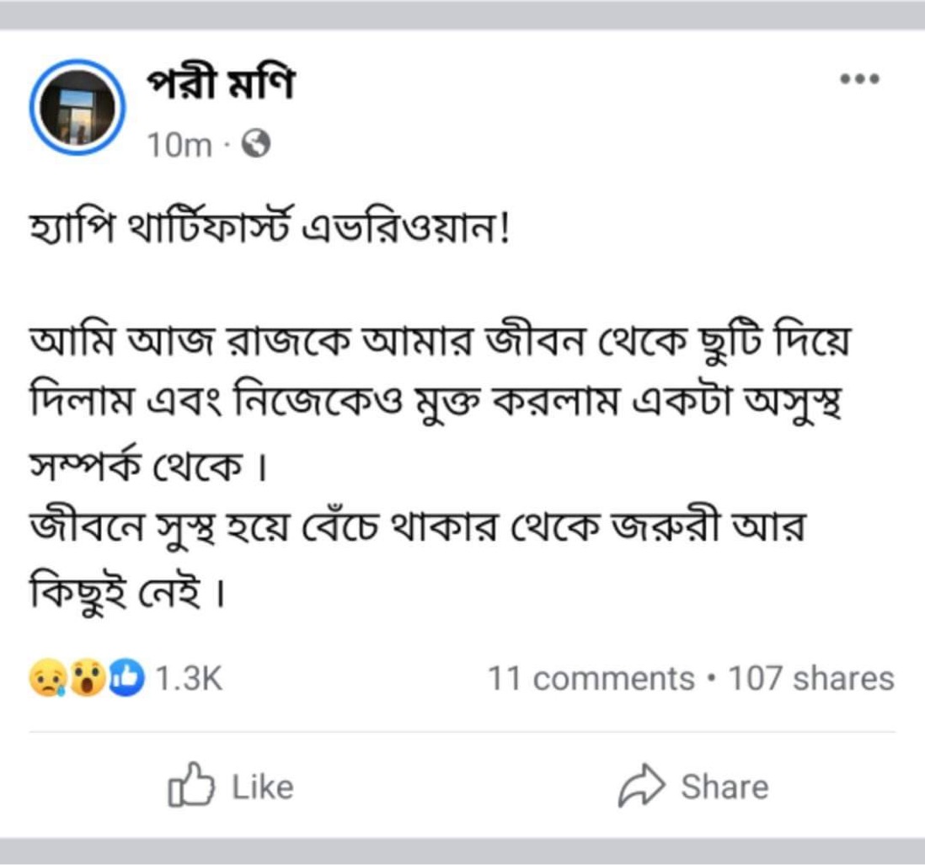925x865 pixels.
Task: Open post options three-dot menu
Action: (860, 80)
